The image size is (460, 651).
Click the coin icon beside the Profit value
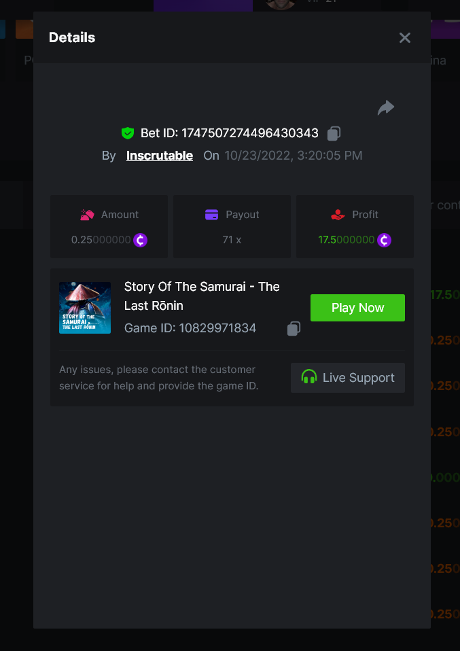(x=385, y=240)
